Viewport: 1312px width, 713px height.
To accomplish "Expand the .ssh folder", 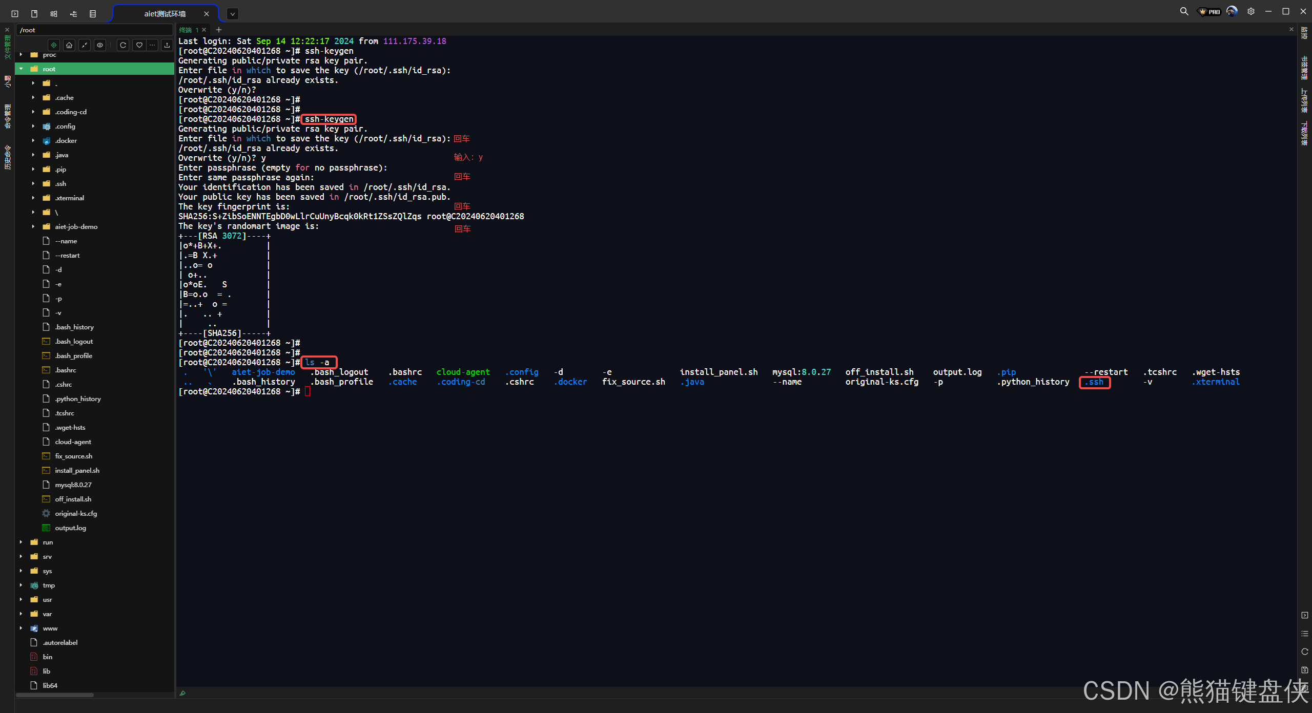I will click(x=33, y=183).
